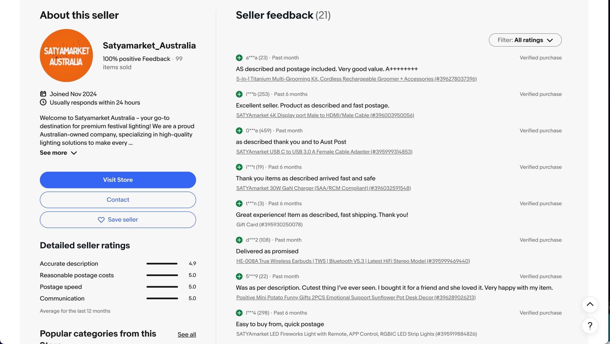Image resolution: width=610 pixels, height=344 pixels.
Task: Click the help question mark icon
Action: point(590,326)
